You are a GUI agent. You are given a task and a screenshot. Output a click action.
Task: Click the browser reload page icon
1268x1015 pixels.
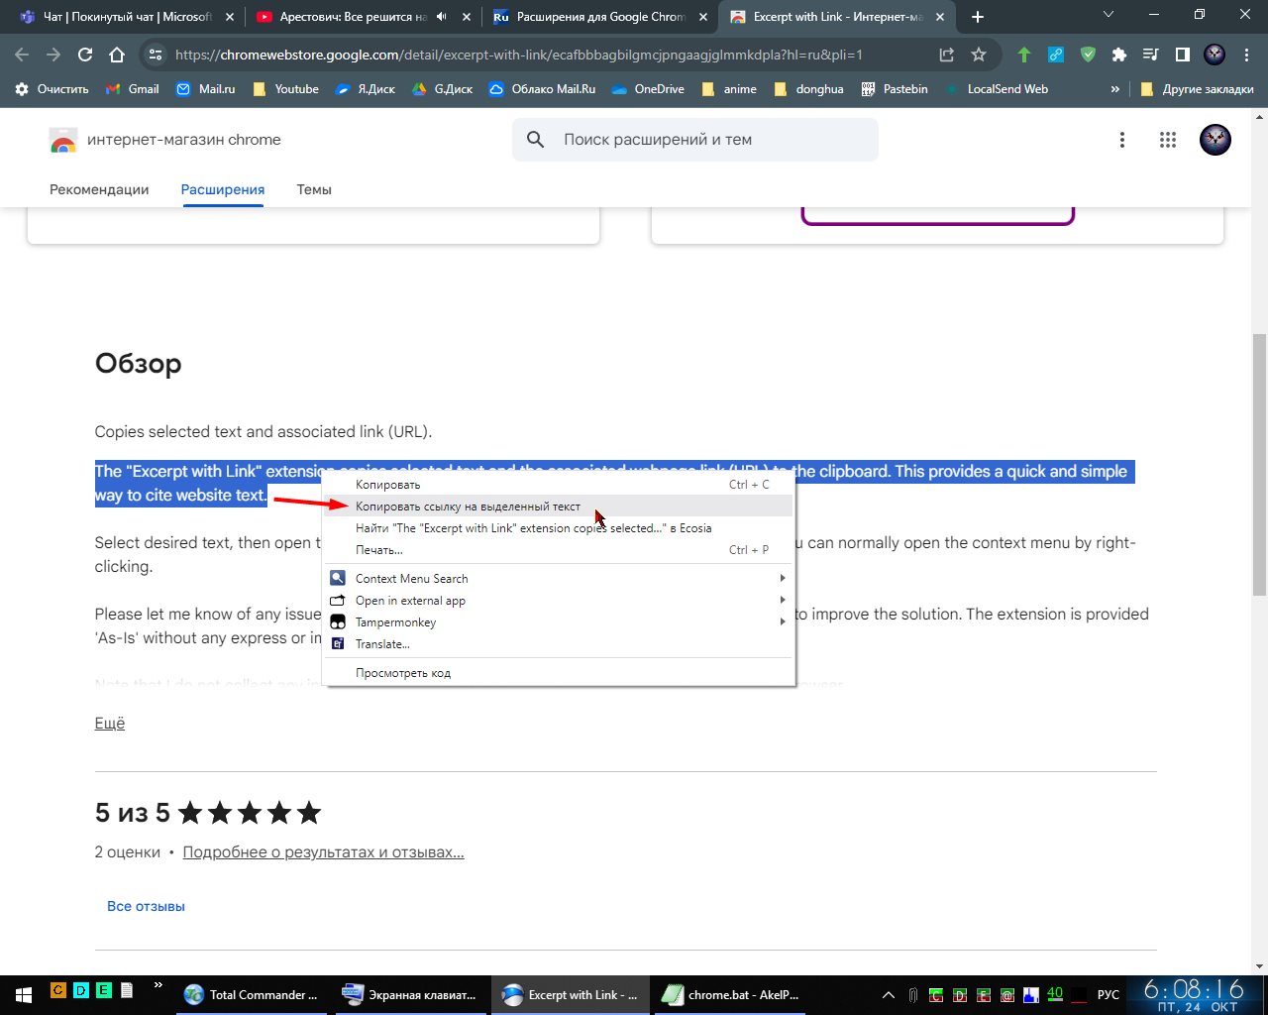85,56
